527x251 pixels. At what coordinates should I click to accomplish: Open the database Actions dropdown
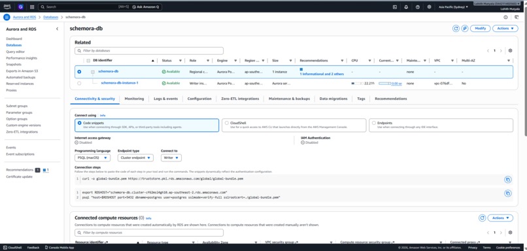click(505, 29)
